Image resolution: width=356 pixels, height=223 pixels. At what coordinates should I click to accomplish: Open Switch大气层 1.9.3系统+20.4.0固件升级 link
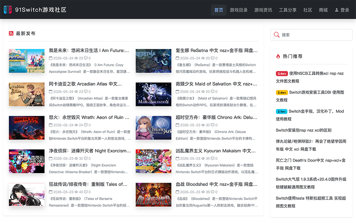pos(311,183)
